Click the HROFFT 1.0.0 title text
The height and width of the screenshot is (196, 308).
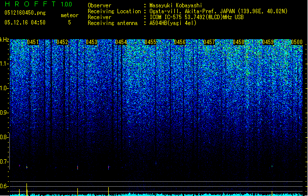pyautogui.click(x=39, y=4)
